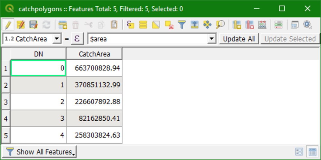
Task: Open expression builder epsilon button
Action: [77, 39]
